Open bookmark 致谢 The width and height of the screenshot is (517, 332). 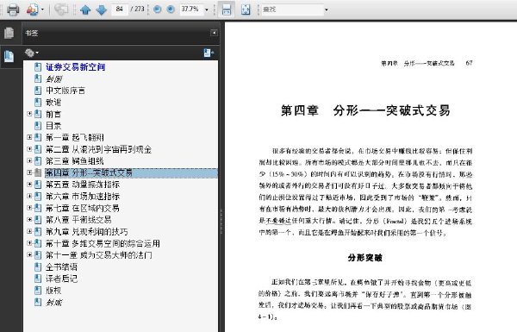(53, 103)
